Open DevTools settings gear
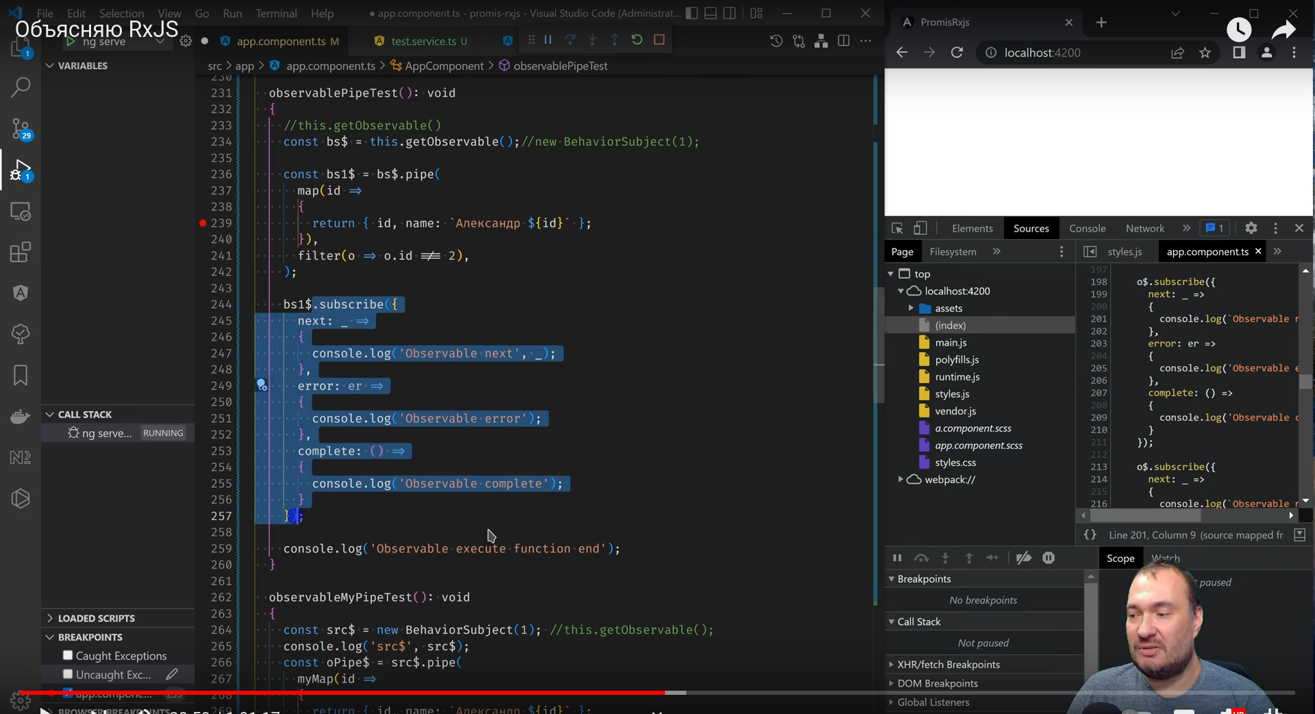This screenshot has width=1315, height=714. 1251,228
